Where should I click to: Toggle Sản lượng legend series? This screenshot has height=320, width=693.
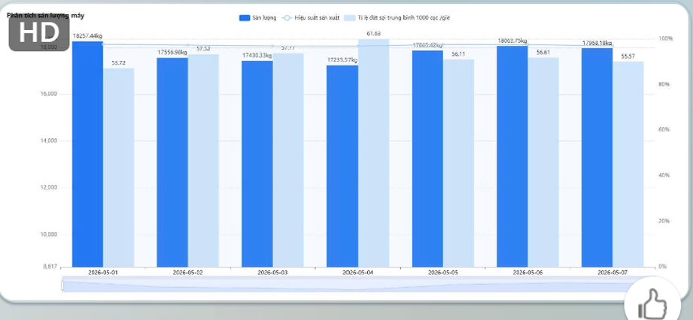tap(258, 18)
